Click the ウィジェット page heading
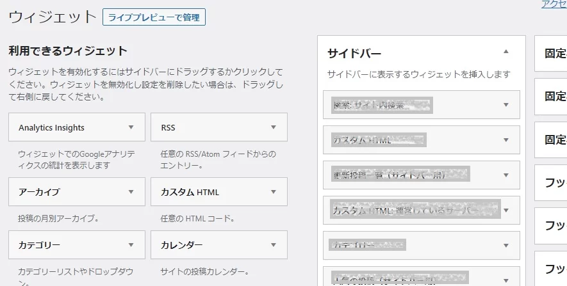 [53, 17]
